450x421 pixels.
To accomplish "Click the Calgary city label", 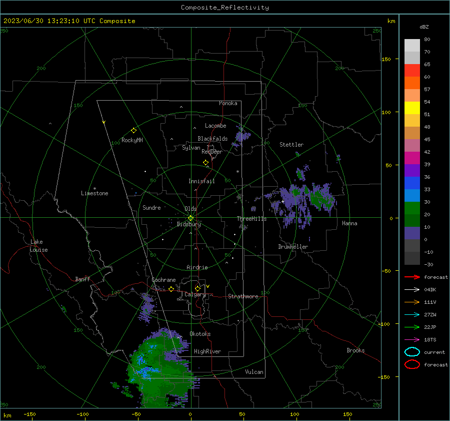I will (195, 294).
